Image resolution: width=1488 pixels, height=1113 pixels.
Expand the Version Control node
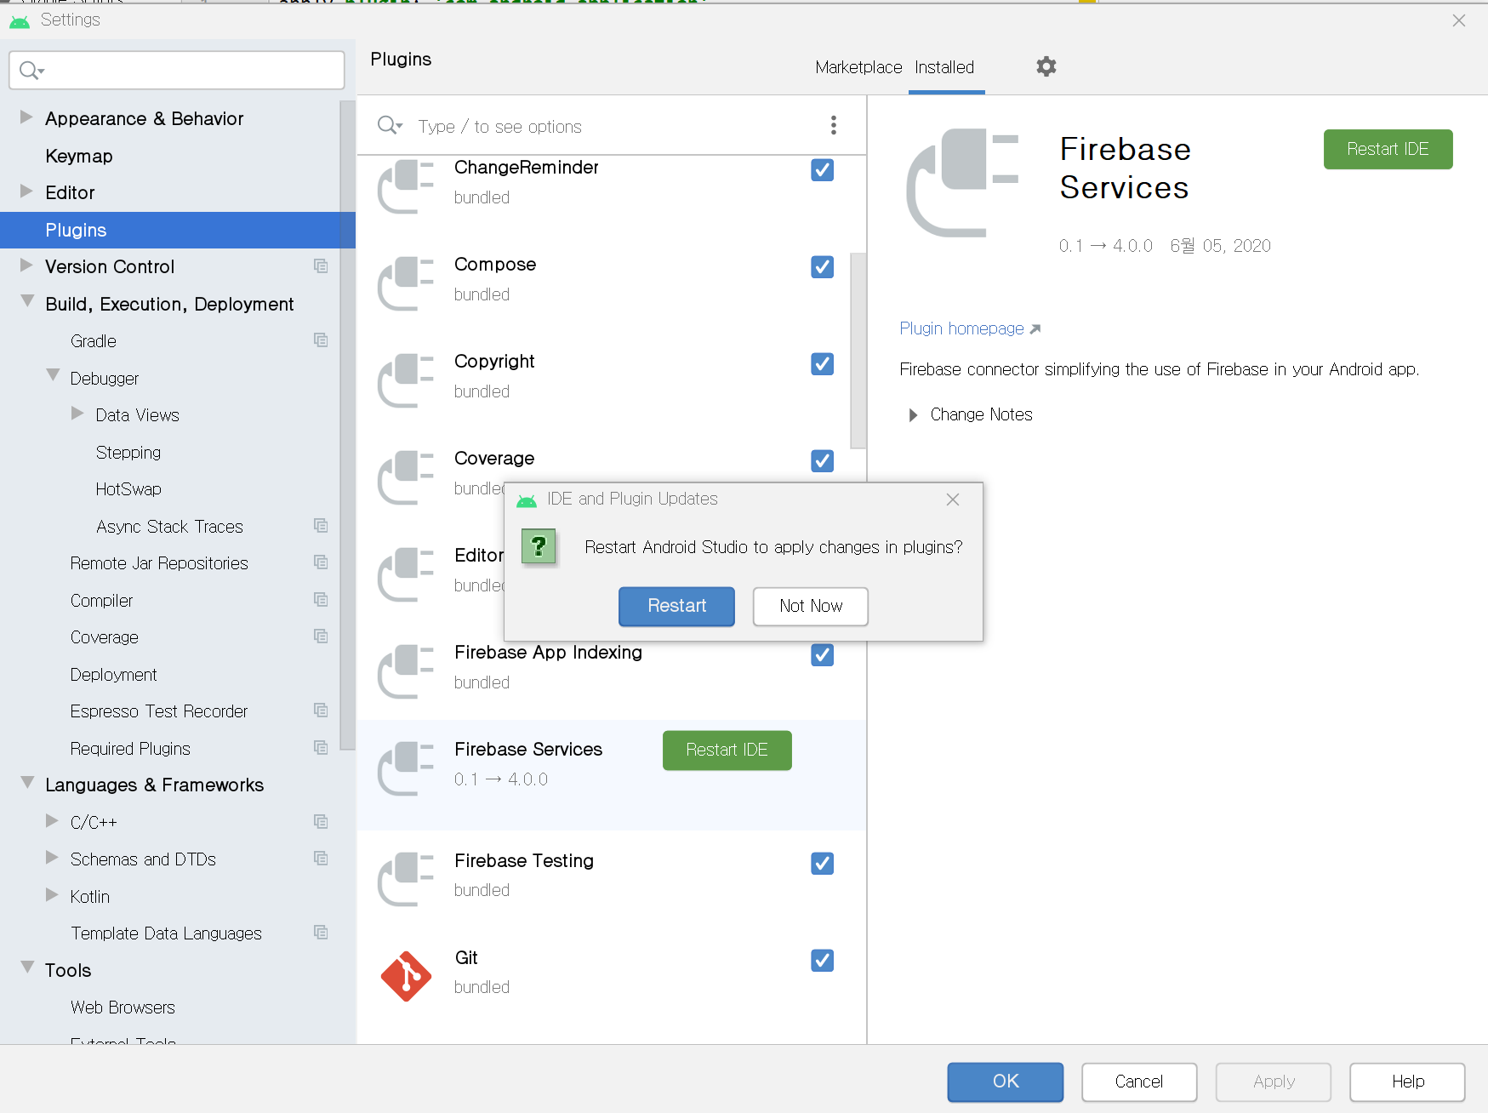(26, 265)
